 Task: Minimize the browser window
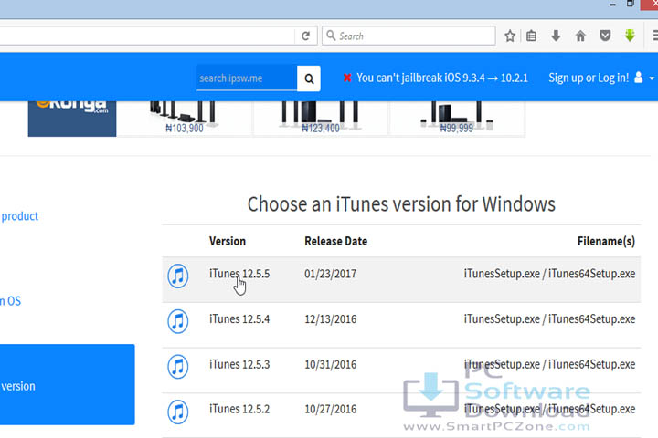click(x=612, y=5)
